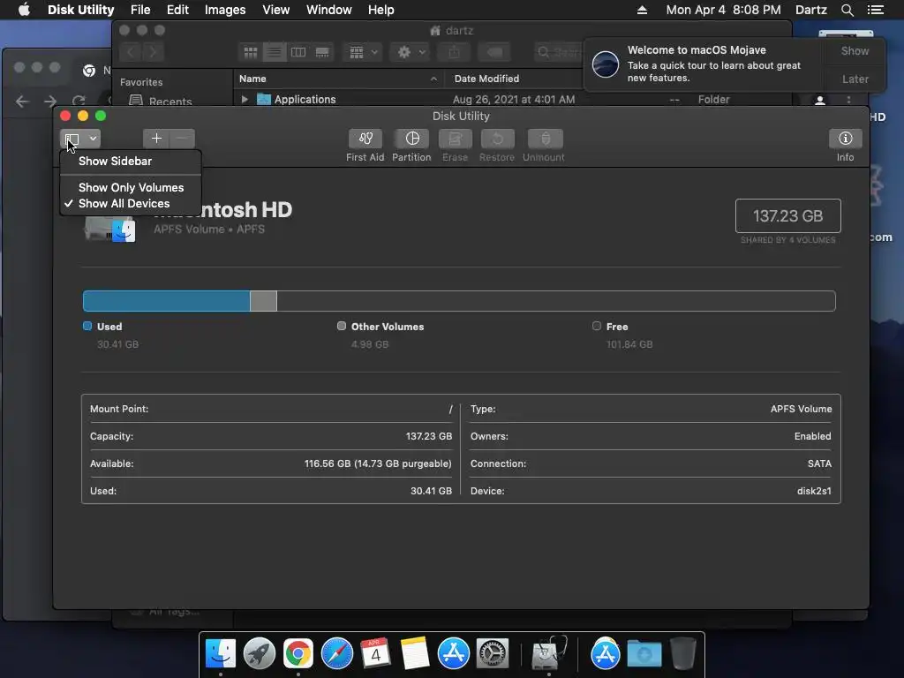Expand the Applications folder disclosure triangle

[x=245, y=99]
